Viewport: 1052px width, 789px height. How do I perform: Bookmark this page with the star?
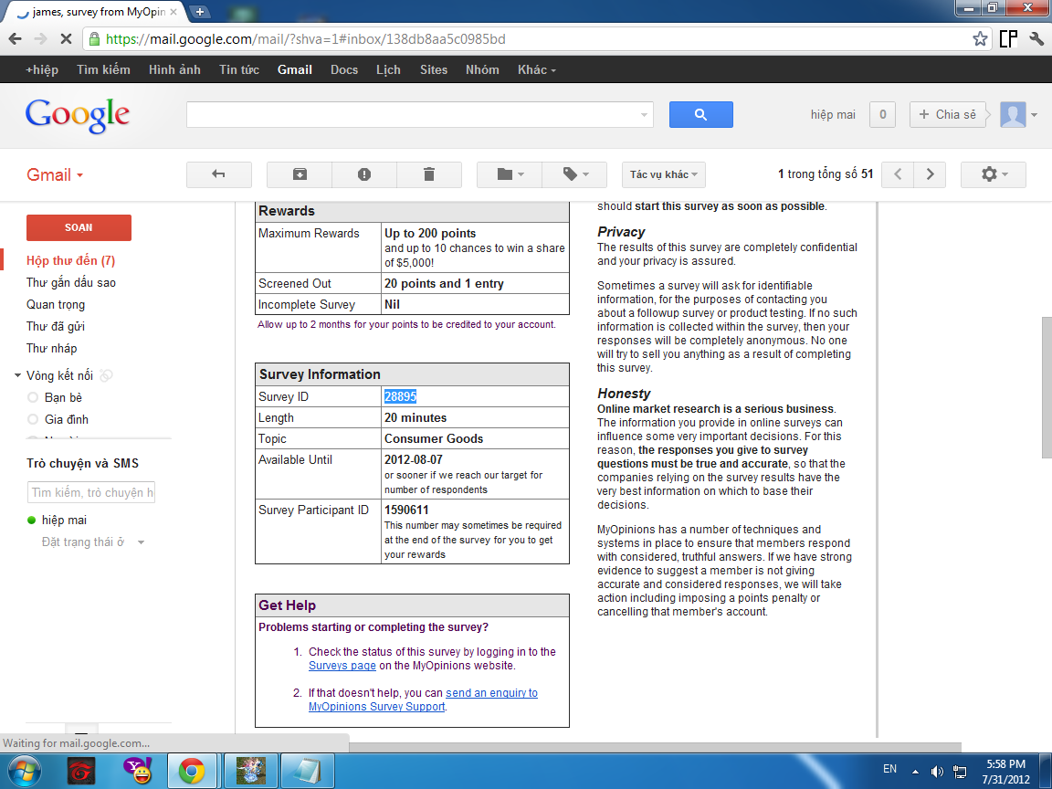click(980, 39)
